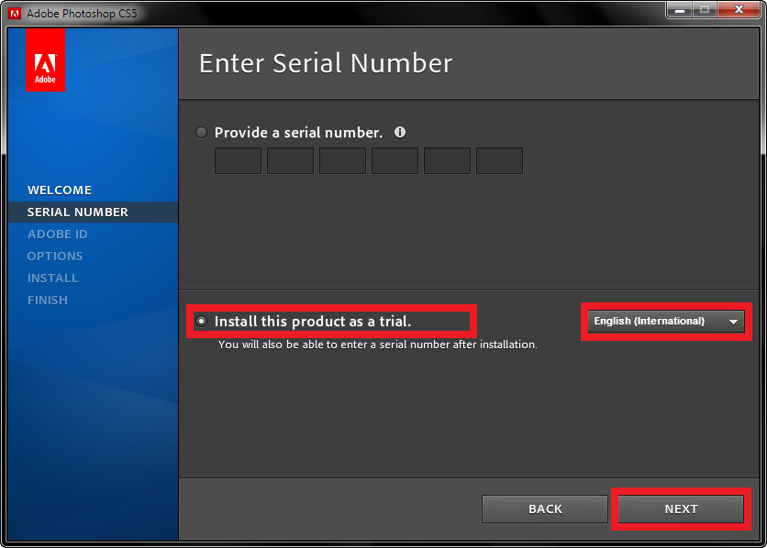This screenshot has width=767, height=548.
Task: Click the Install step in sidebar
Action: point(53,279)
